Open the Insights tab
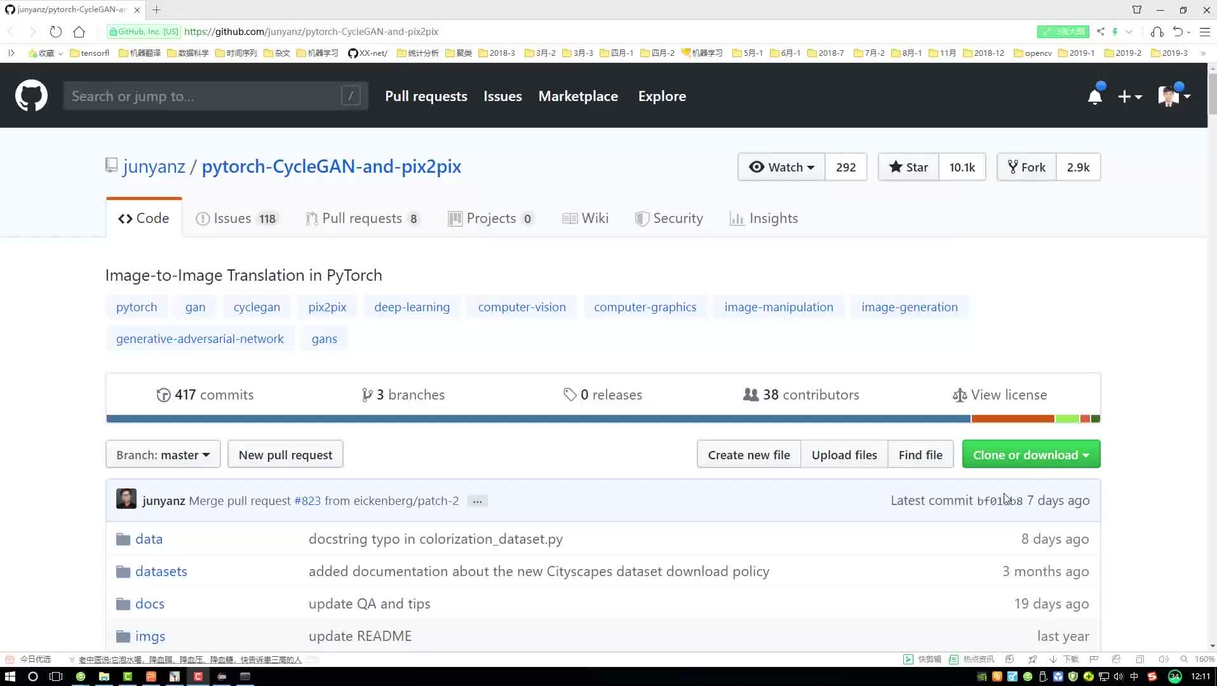 (x=764, y=219)
